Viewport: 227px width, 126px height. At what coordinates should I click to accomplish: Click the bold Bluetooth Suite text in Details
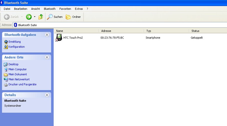[x=15, y=101]
